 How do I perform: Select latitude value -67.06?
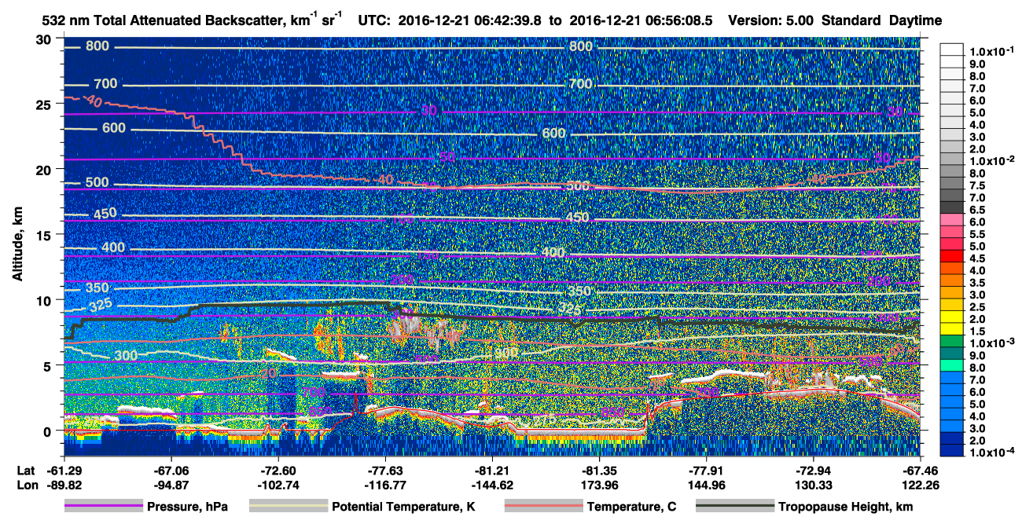[171, 471]
